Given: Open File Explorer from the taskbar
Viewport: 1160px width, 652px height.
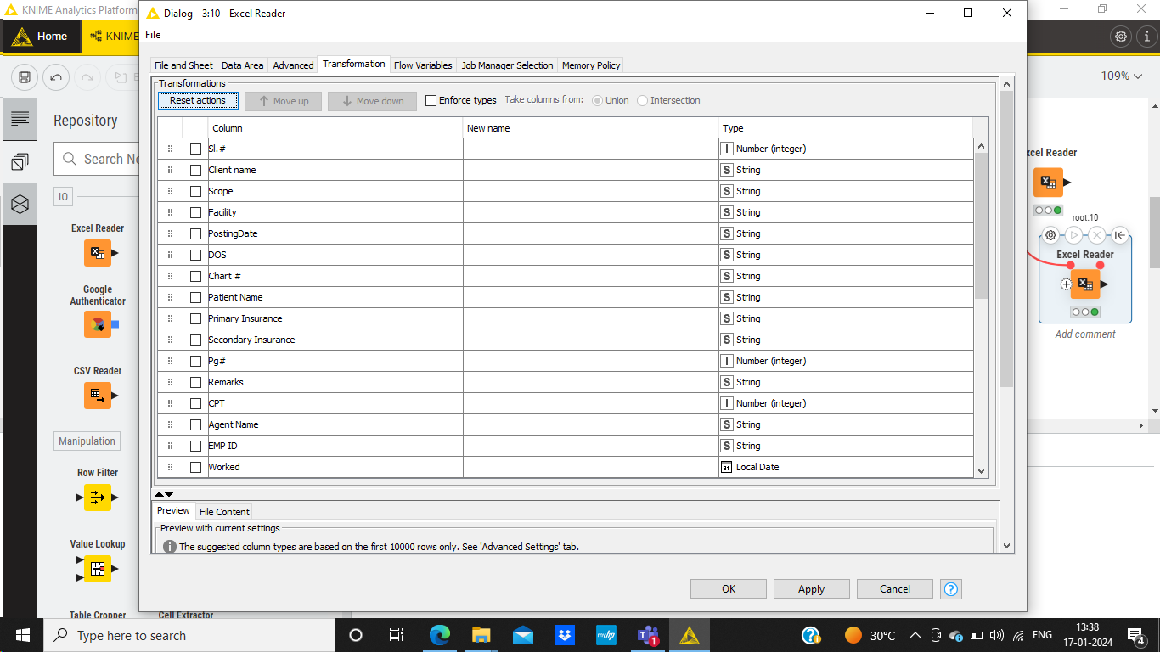Looking at the screenshot, I should [x=481, y=635].
